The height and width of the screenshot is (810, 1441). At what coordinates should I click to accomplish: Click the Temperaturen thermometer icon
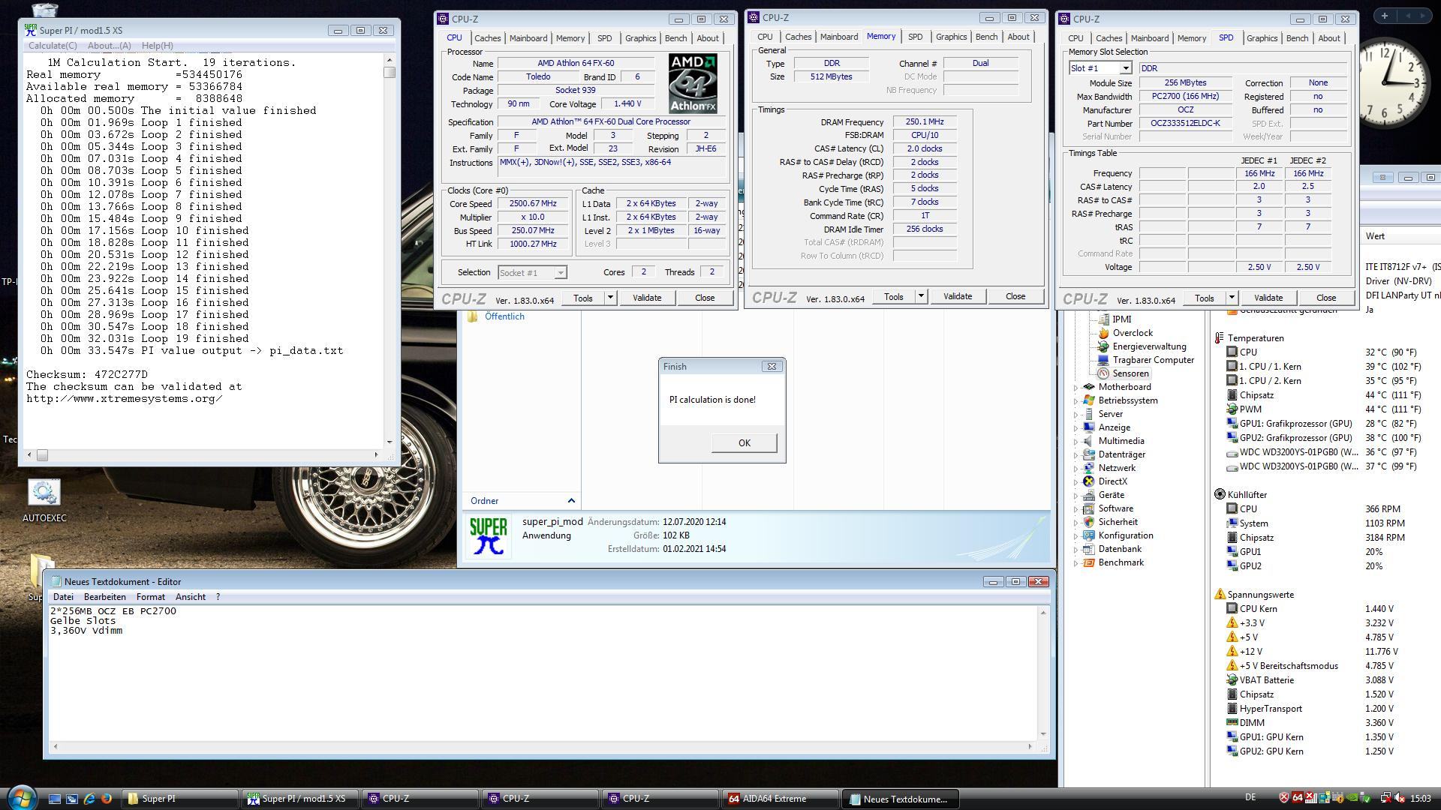coord(1220,338)
